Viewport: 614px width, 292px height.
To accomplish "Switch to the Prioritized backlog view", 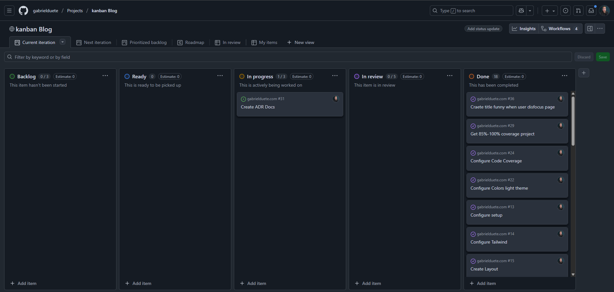I will (x=148, y=42).
